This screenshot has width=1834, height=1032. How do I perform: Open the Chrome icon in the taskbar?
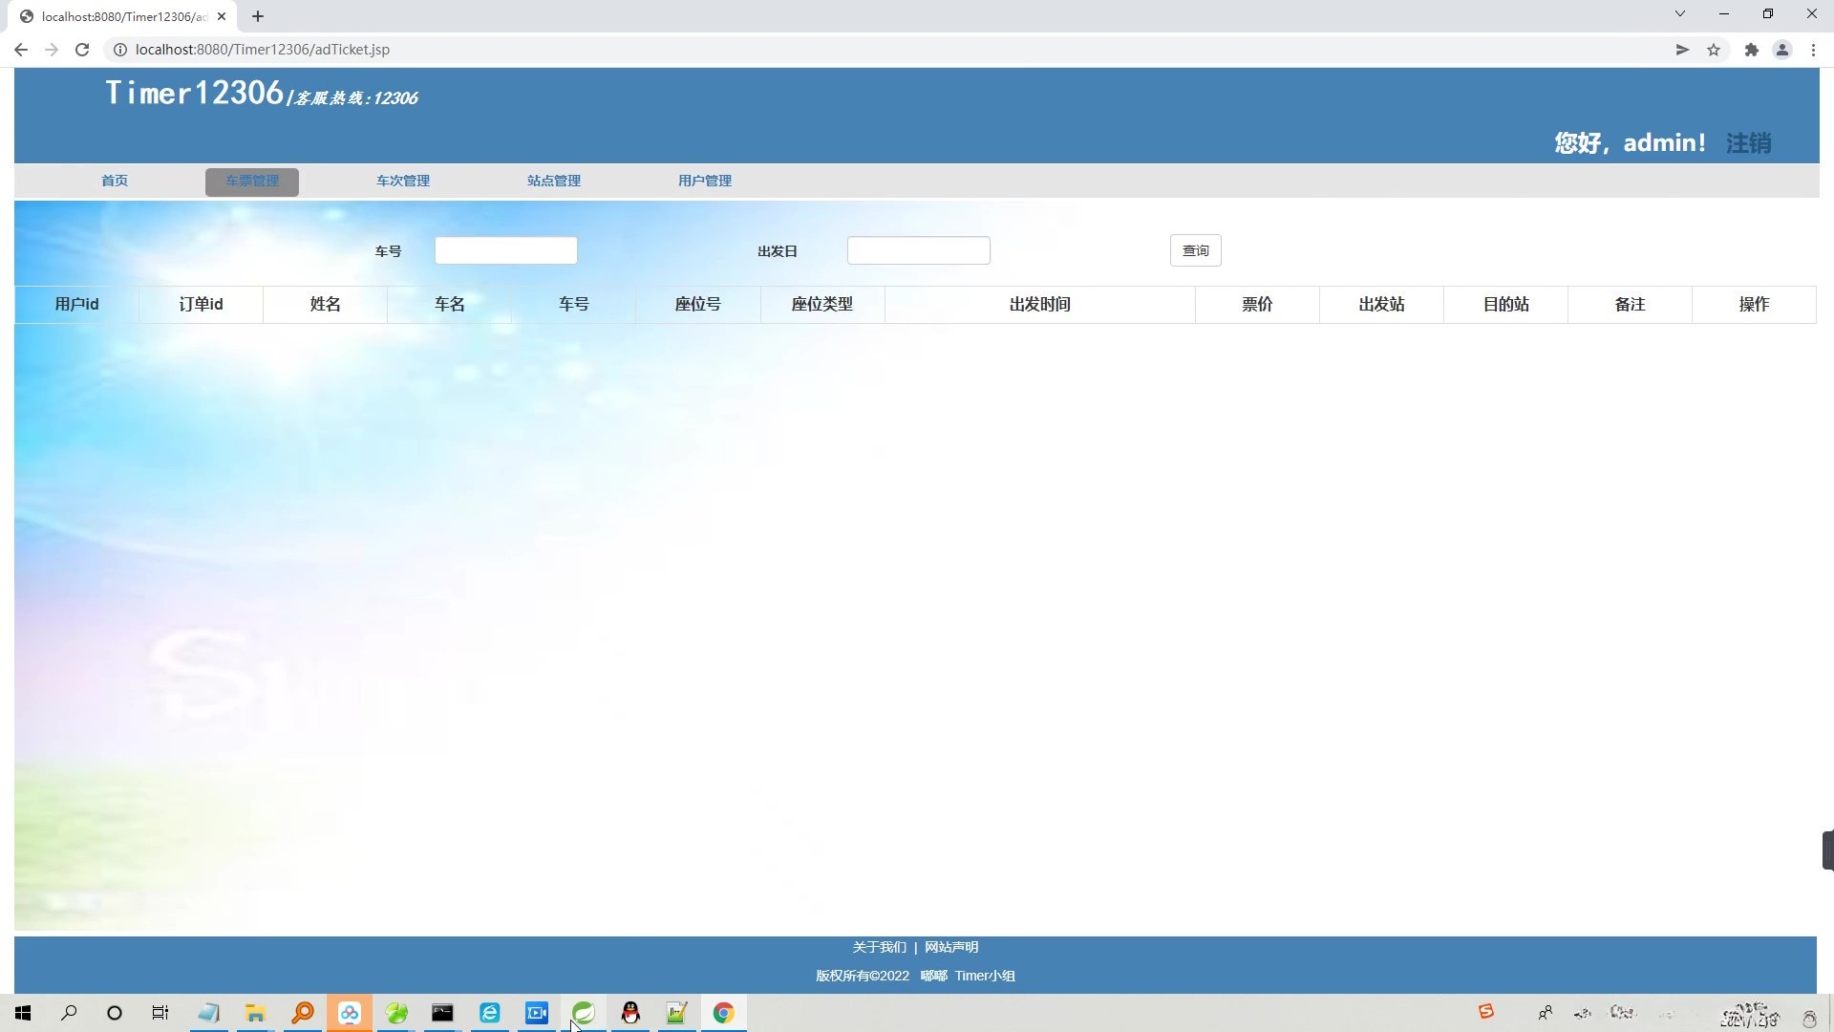coord(723,1013)
